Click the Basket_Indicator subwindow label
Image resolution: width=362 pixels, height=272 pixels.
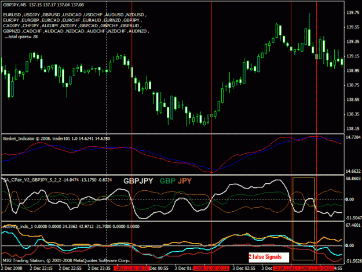(x=57, y=139)
